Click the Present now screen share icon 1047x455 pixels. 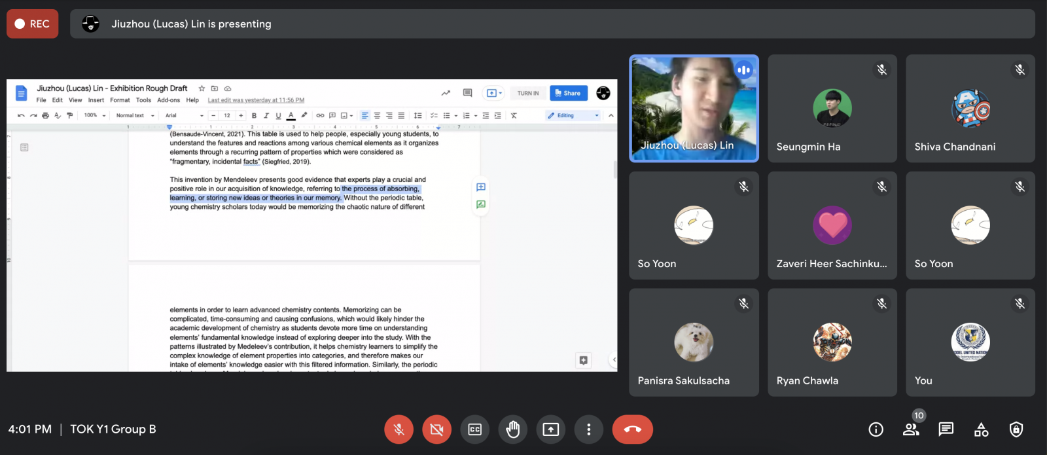pyautogui.click(x=551, y=429)
